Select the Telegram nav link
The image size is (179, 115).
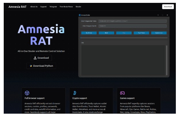[x=53, y=7]
